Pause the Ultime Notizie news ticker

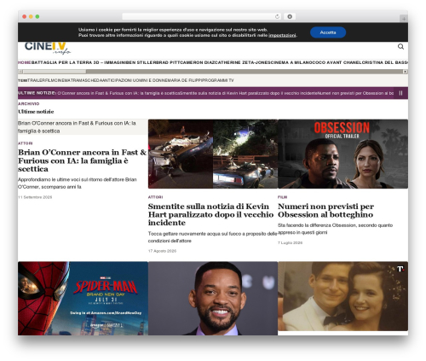pyautogui.click(x=400, y=93)
